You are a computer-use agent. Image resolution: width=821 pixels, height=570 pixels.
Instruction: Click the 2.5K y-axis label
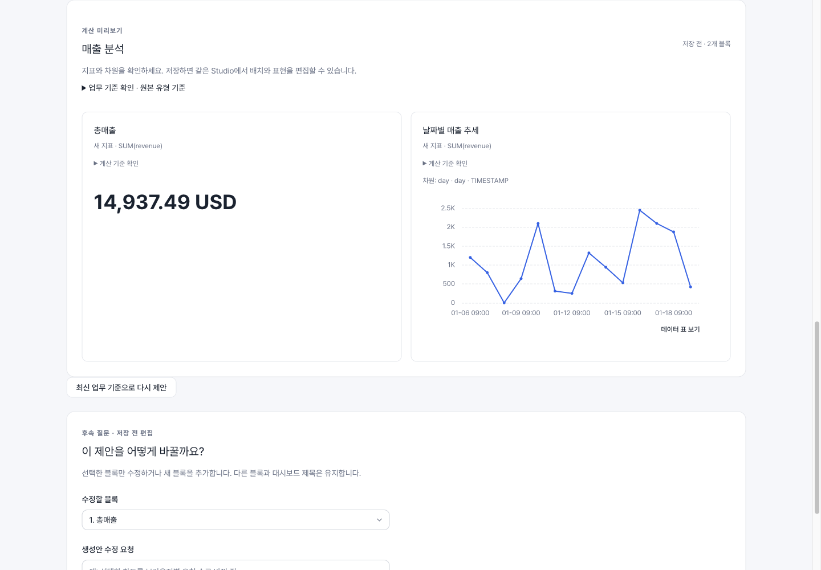point(448,208)
